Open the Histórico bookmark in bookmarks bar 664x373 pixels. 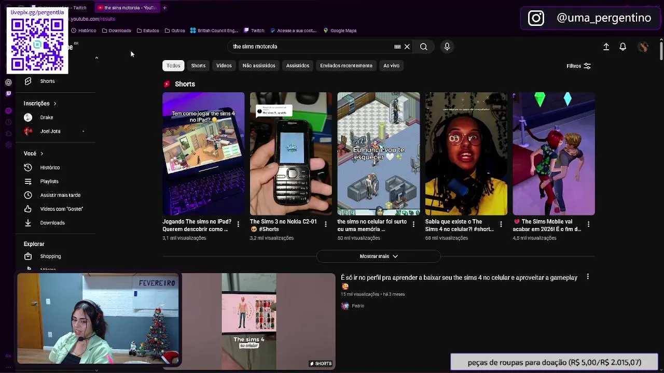pos(84,31)
